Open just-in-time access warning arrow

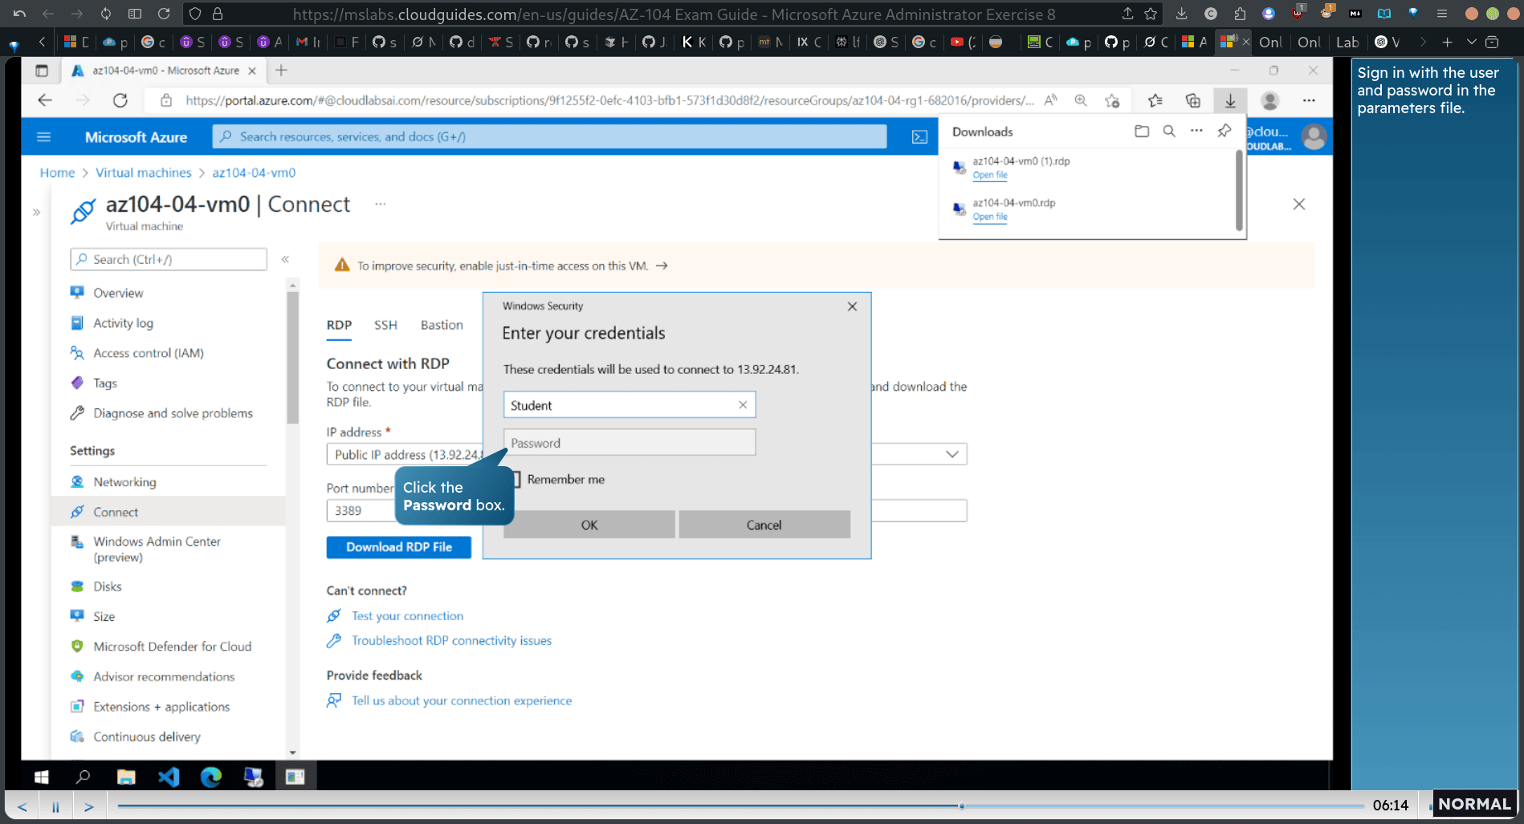pyautogui.click(x=662, y=266)
